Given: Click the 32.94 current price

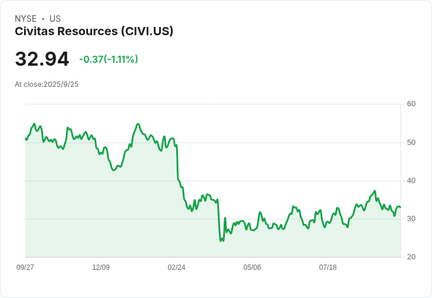Looking at the screenshot, I should (42, 59).
